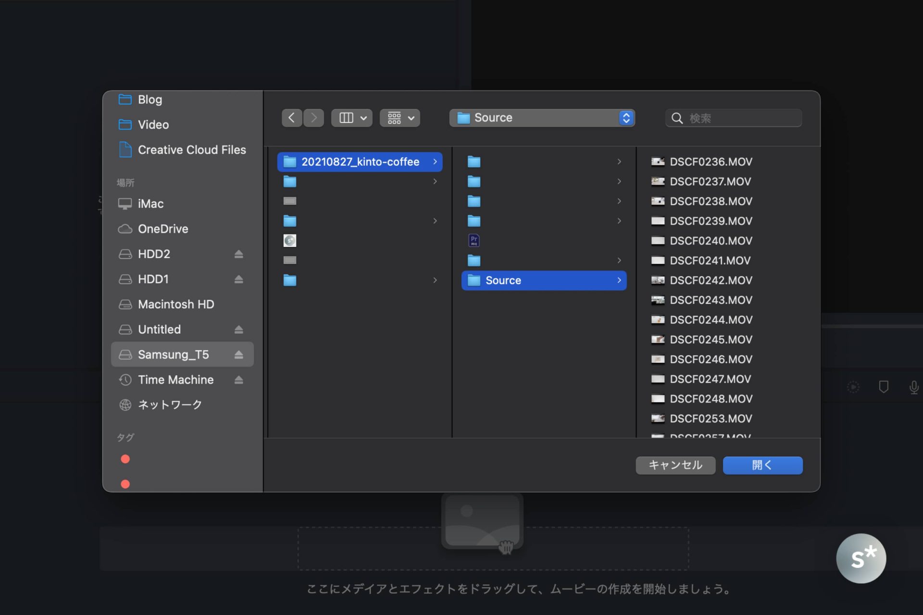The image size is (923, 615).
Task: Click キャンセル to dismiss the dialog
Action: pyautogui.click(x=675, y=465)
